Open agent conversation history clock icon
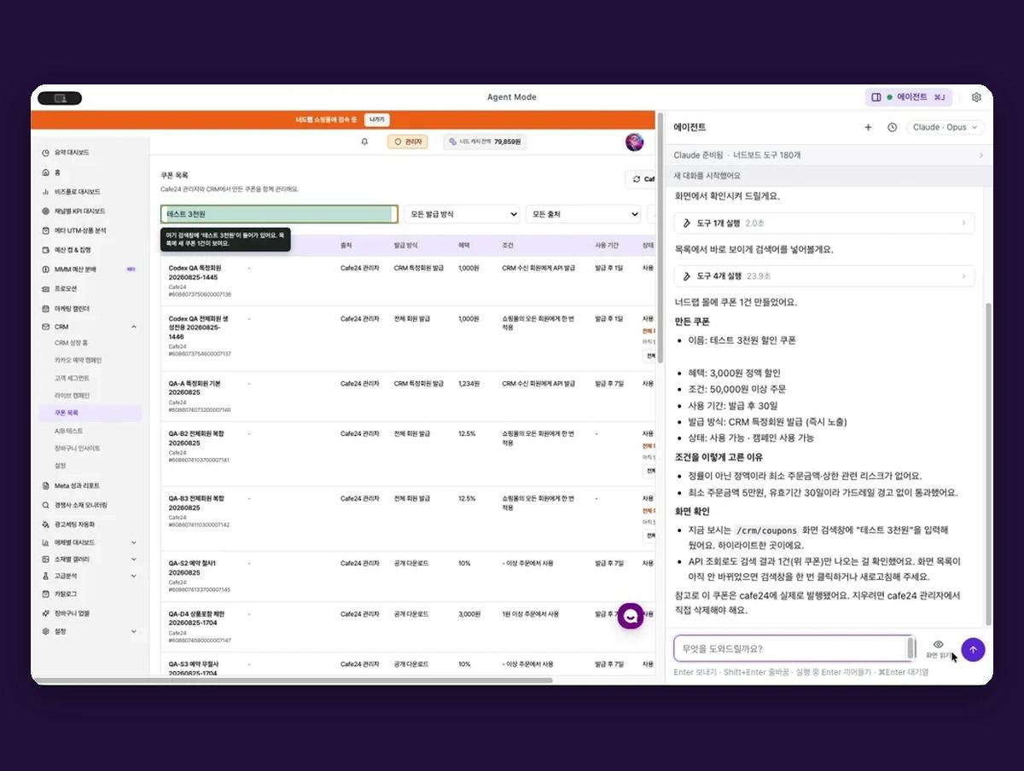This screenshot has height=771, width=1024. pos(892,127)
